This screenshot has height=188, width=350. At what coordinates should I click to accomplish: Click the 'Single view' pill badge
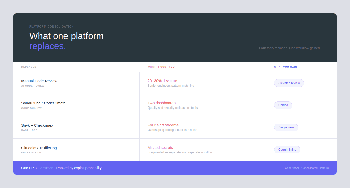[286, 127]
